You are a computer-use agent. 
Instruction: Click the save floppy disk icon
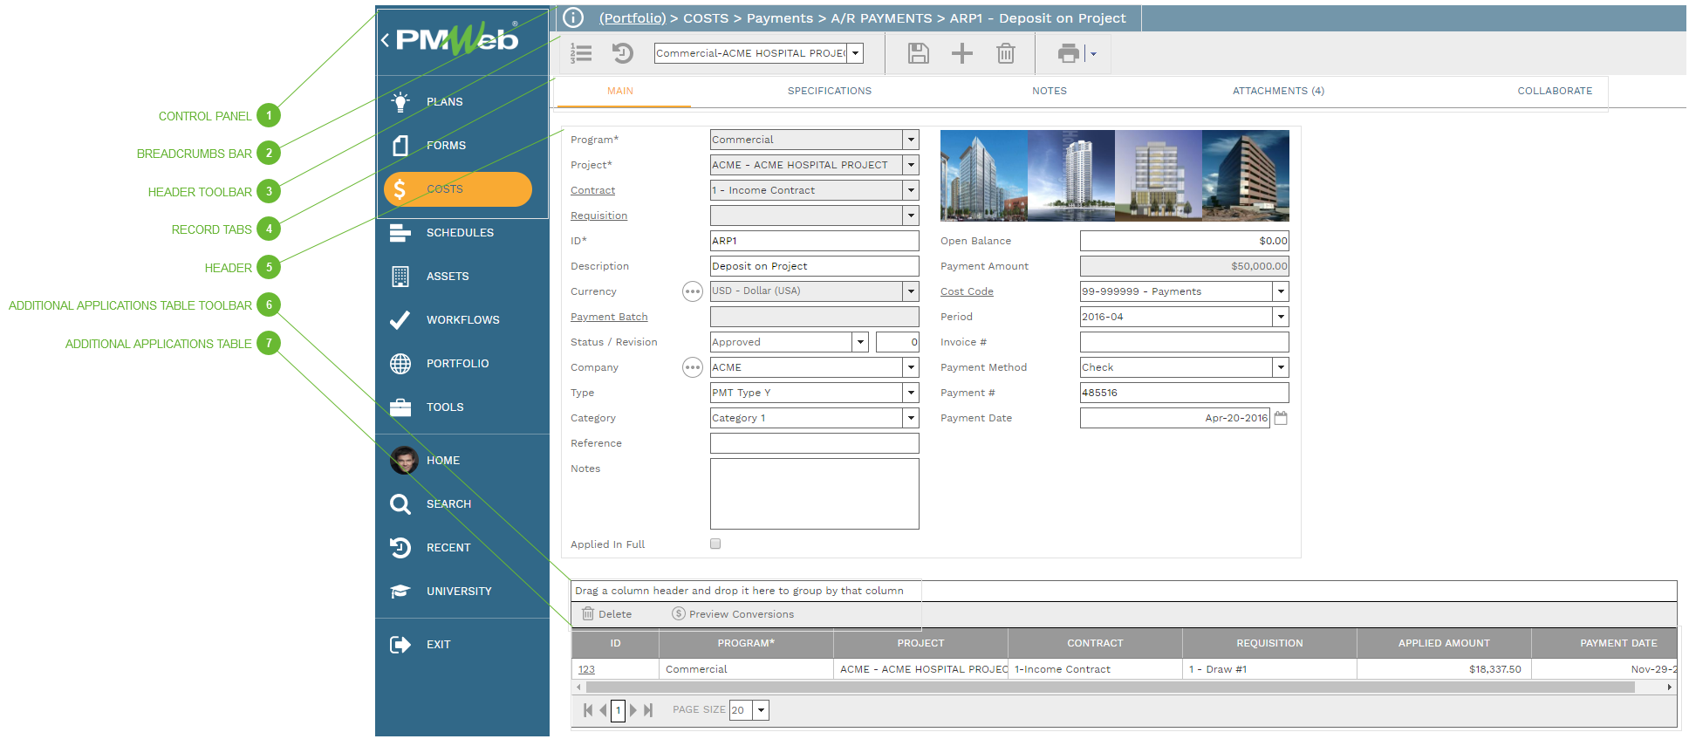tap(918, 53)
